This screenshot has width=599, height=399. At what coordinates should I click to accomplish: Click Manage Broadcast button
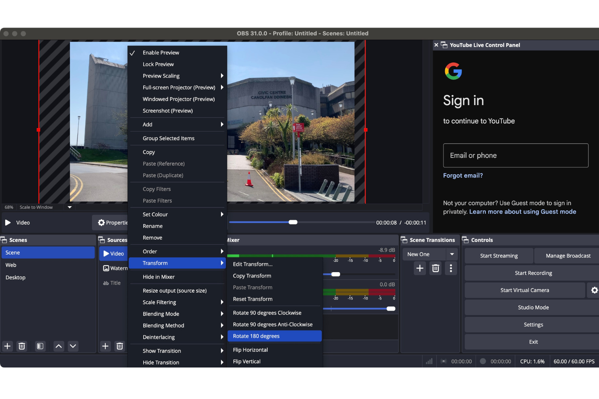tap(568, 256)
